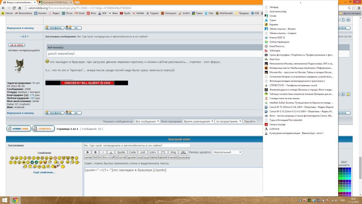Open the Yota bookmark
This screenshot has width=362, height=204.
coord(209,13)
